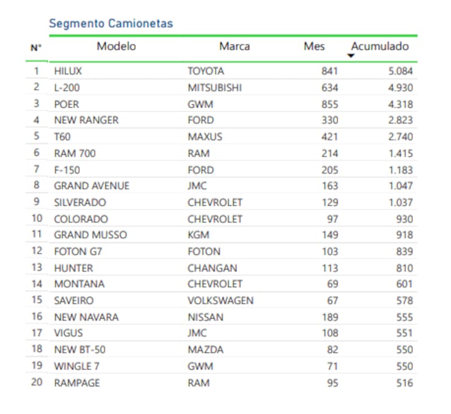
Task: Click the NEW RANGER model cell
Action: coord(86,120)
